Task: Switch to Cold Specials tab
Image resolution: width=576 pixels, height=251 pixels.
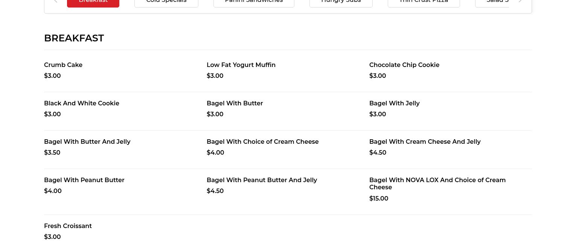Action: (x=166, y=2)
